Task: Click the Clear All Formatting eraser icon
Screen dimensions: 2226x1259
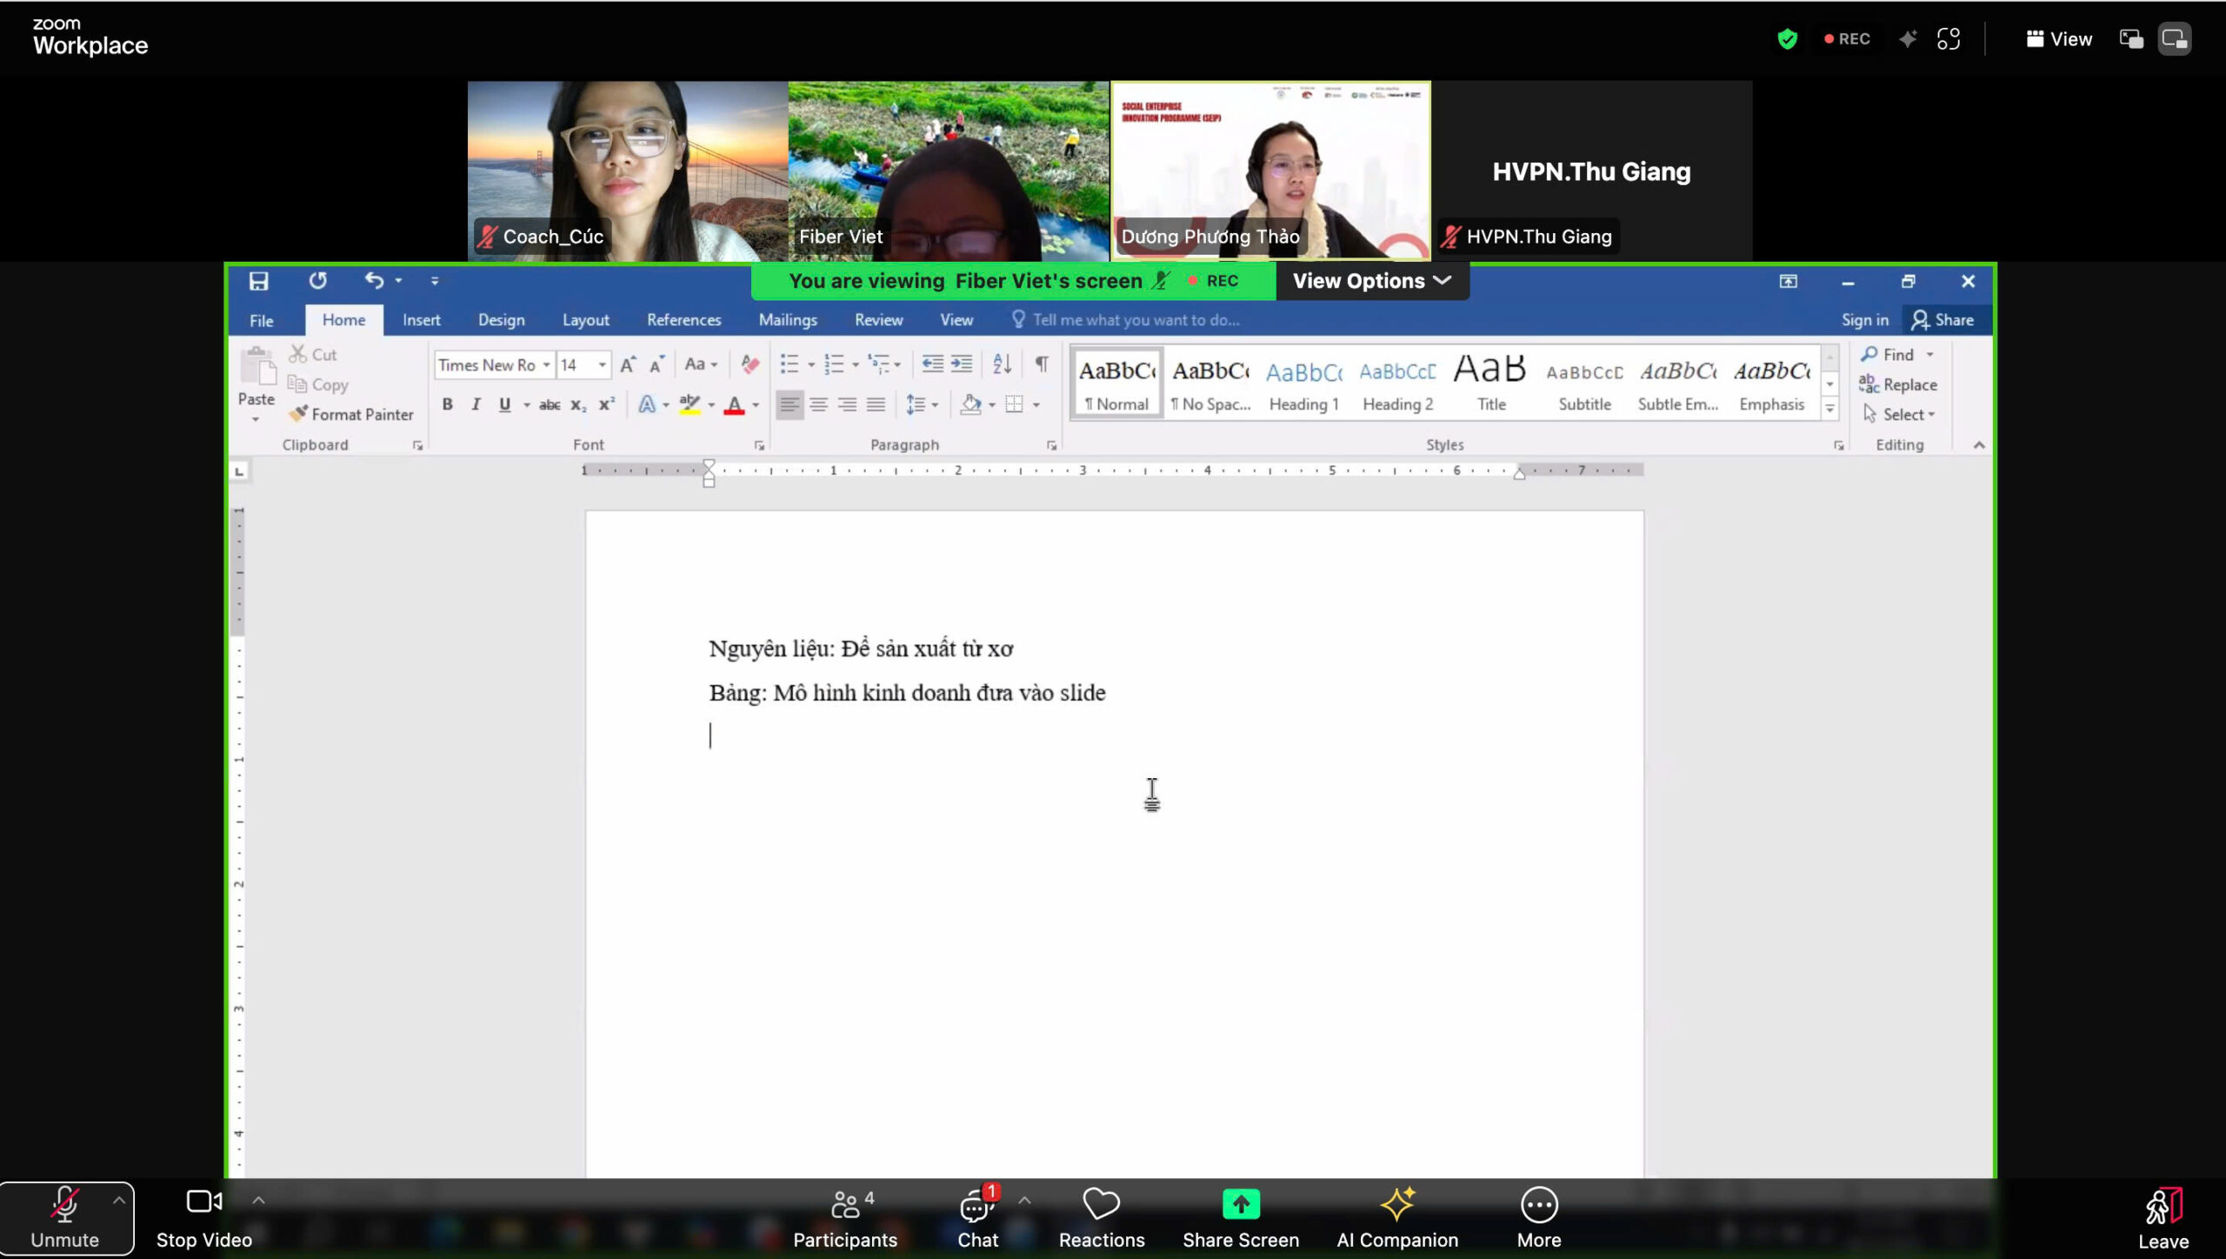Action: pos(750,364)
